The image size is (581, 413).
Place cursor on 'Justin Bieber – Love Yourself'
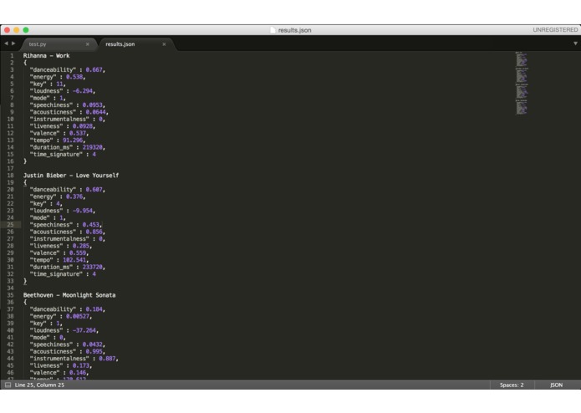click(x=71, y=176)
